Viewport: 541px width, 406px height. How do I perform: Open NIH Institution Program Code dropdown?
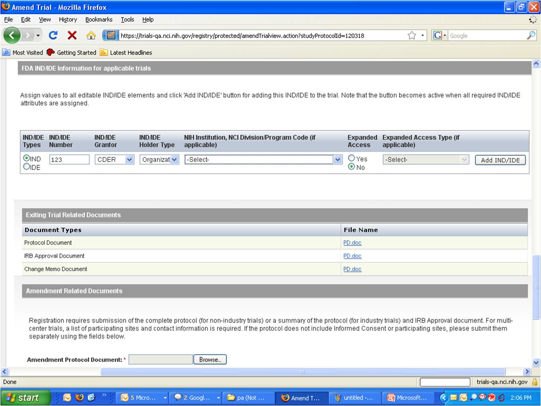point(263,160)
